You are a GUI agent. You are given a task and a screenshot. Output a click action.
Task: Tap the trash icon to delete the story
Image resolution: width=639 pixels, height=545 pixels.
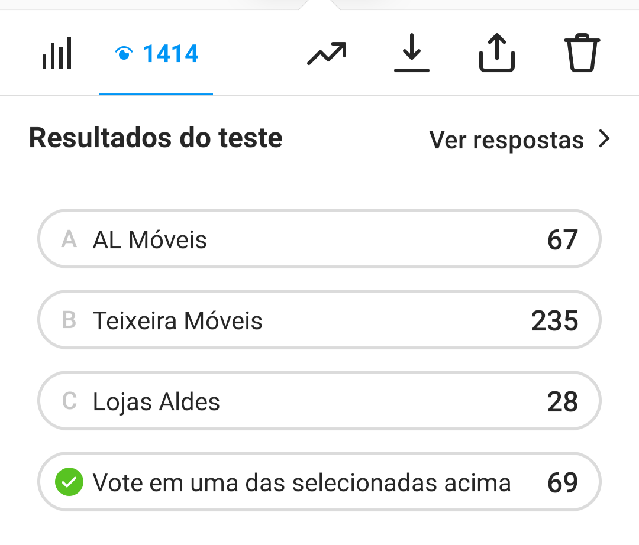582,53
